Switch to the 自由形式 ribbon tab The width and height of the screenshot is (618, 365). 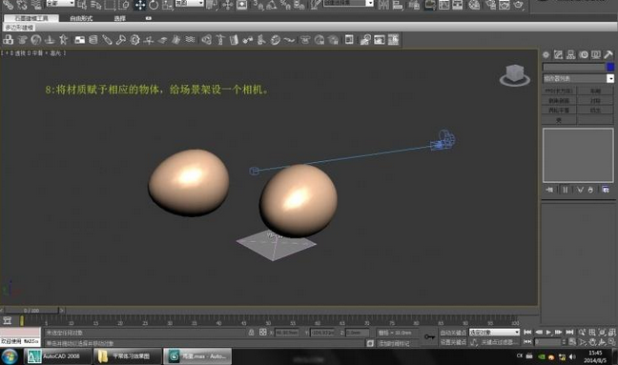pos(81,18)
